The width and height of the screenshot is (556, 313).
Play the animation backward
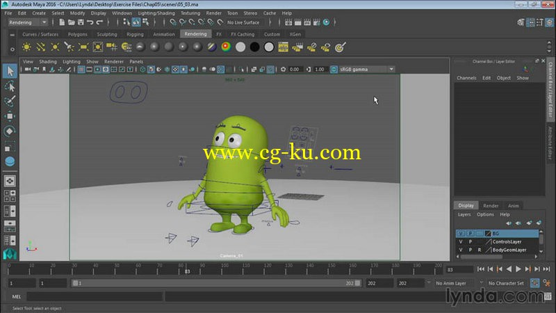coord(509,269)
